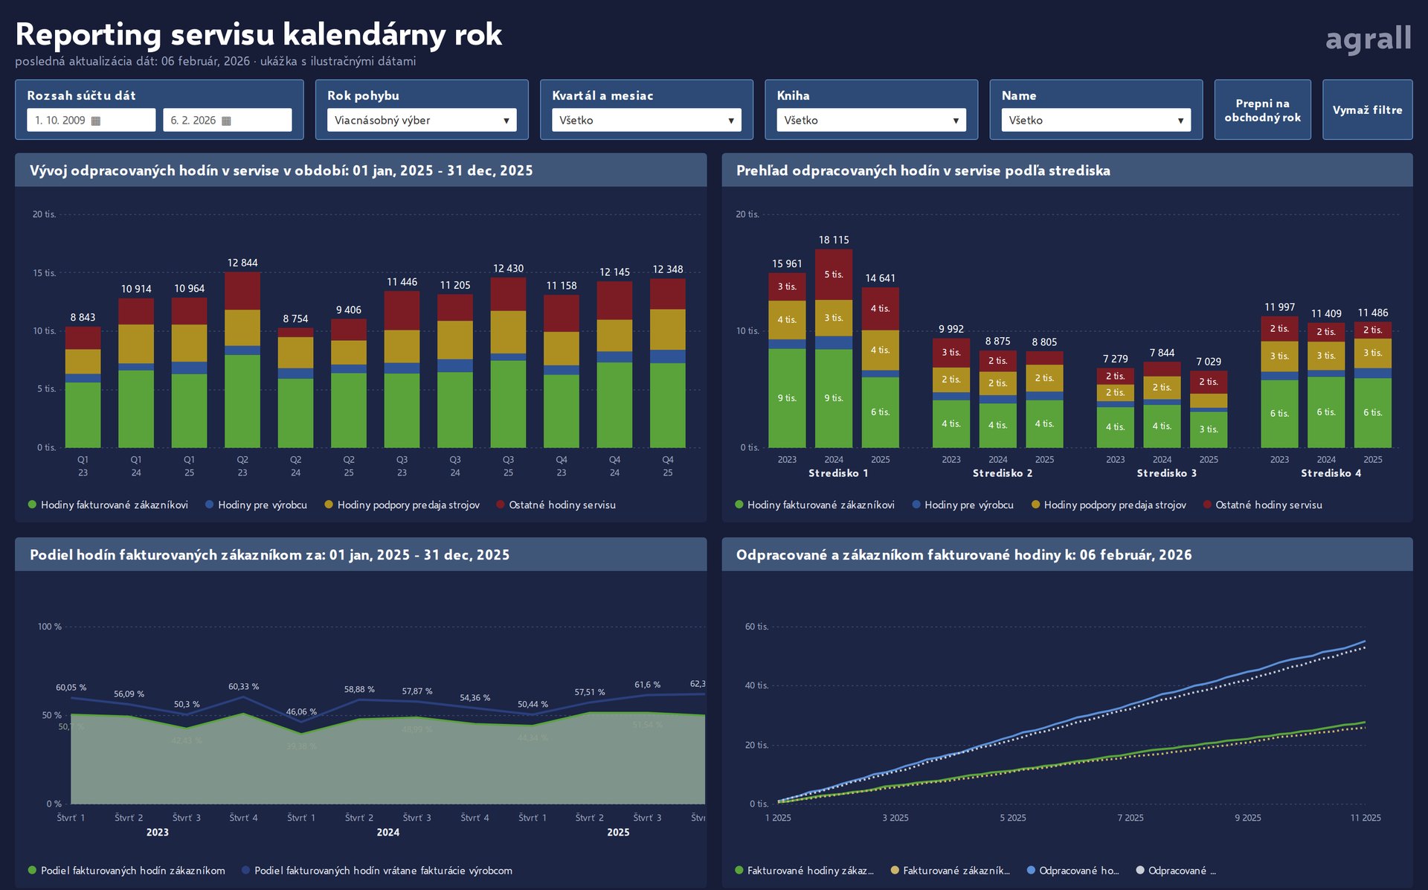Click Stredisko 4 axis label
The height and width of the screenshot is (890, 1428).
[1331, 473]
